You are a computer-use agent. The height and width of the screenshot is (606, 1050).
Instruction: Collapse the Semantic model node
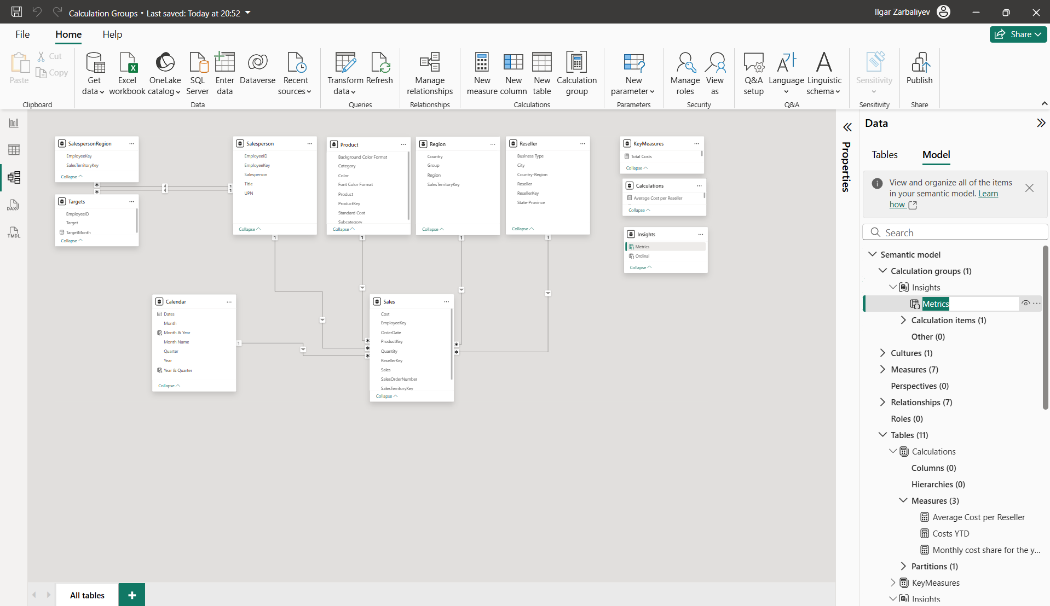873,254
